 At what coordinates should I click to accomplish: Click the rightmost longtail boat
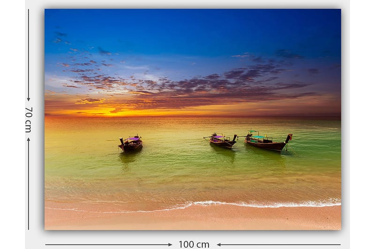click(x=266, y=142)
